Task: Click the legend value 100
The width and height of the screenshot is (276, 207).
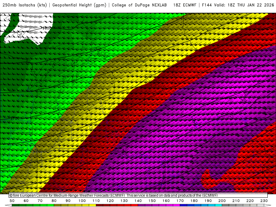Action: [x=82, y=201]
